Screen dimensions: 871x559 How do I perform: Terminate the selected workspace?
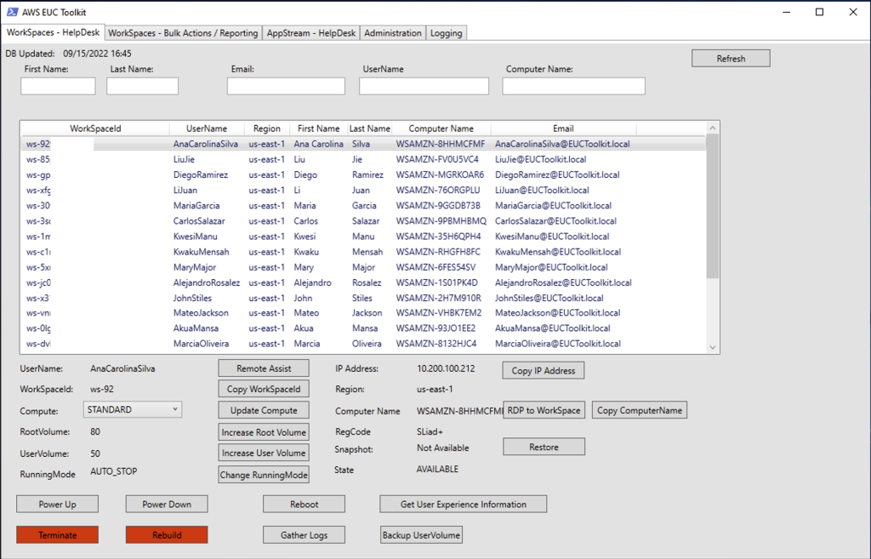coord(57,534)
